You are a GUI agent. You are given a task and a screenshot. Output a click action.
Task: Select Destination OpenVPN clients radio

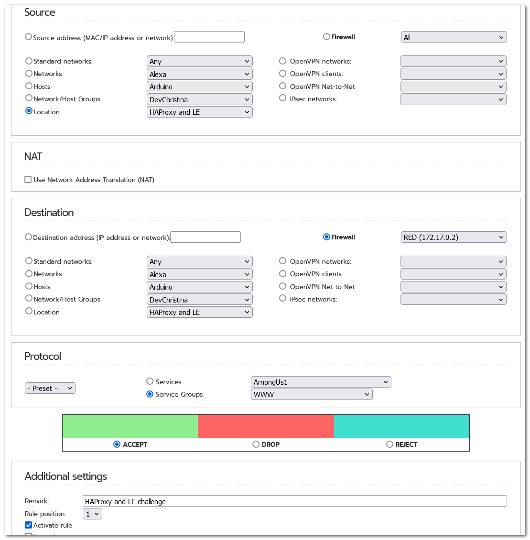tap(283, 274)
